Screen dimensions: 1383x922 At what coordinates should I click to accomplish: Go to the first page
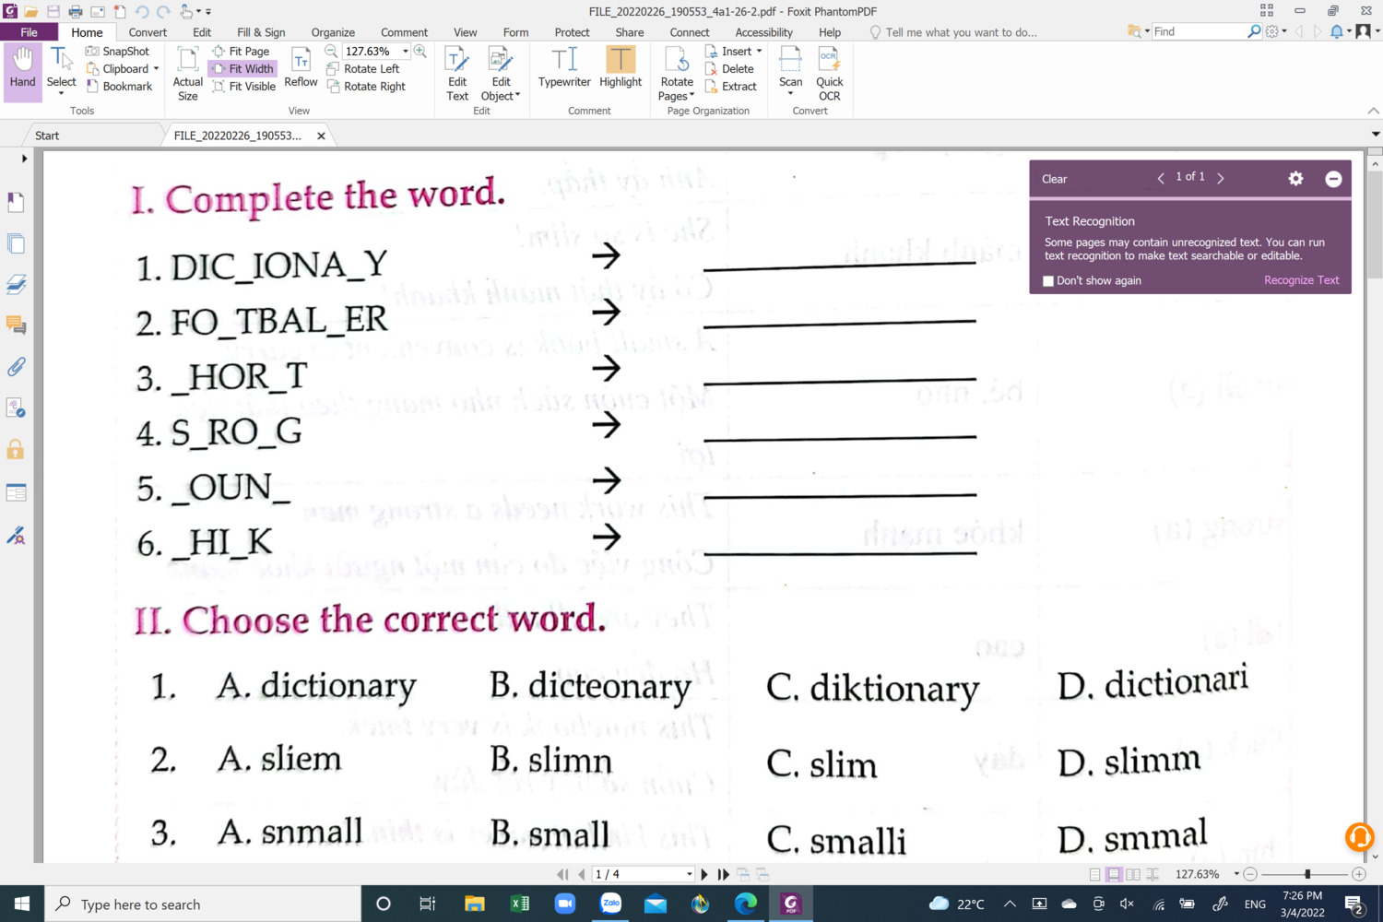point(562,874)
